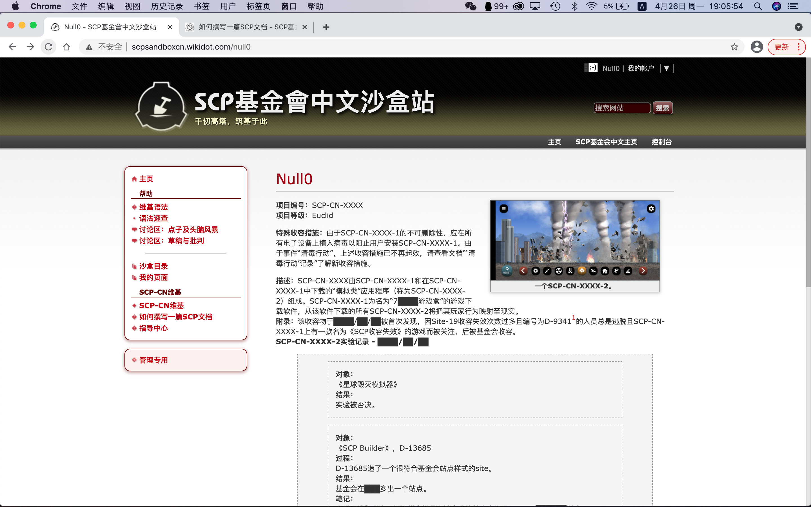Click the 更新 update button

point(786,47)
